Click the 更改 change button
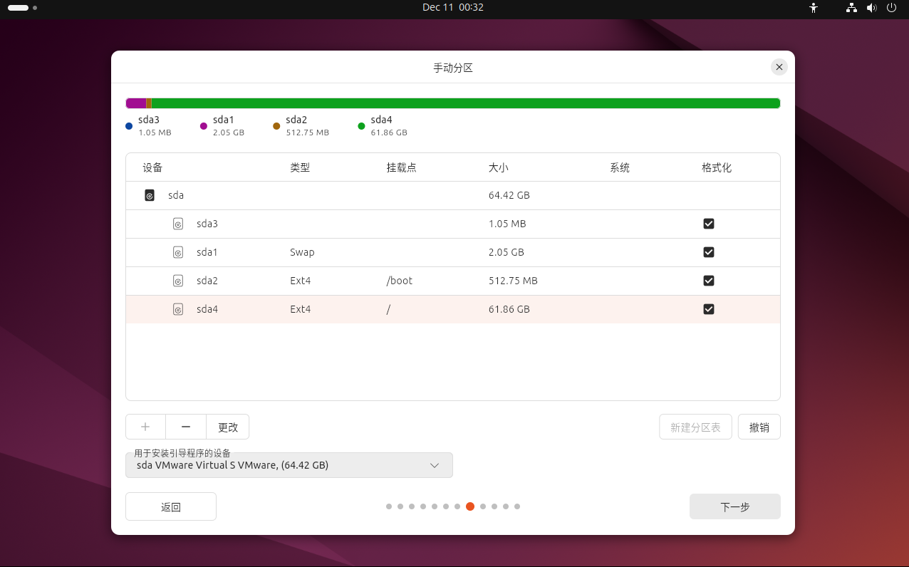The height and width of the screenshot is (567, 909). pyautogui.click(x=228, y=427)
